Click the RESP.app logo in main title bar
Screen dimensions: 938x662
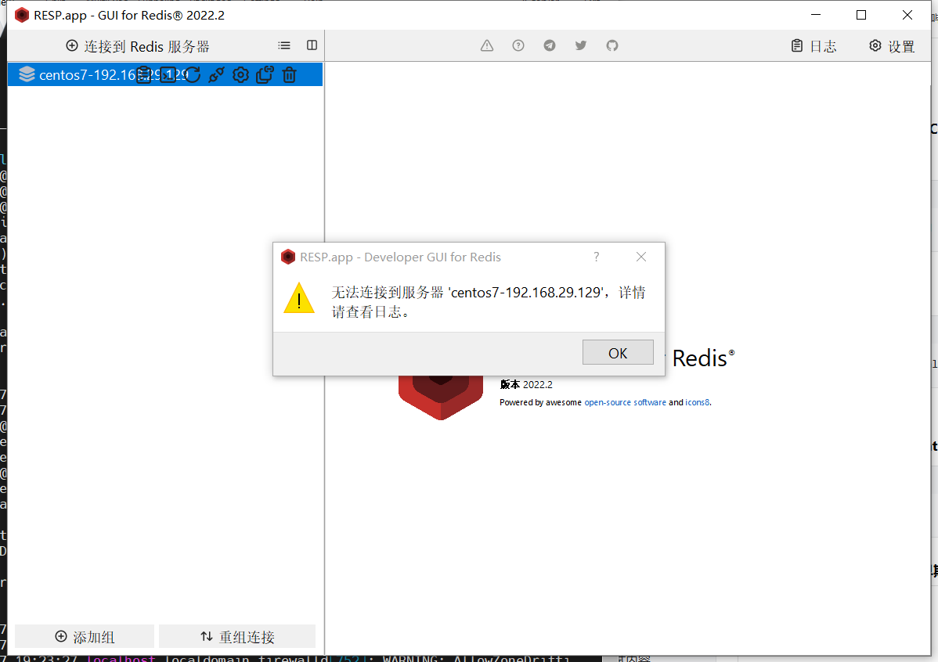pyautogui.click(x=22, y=15)
